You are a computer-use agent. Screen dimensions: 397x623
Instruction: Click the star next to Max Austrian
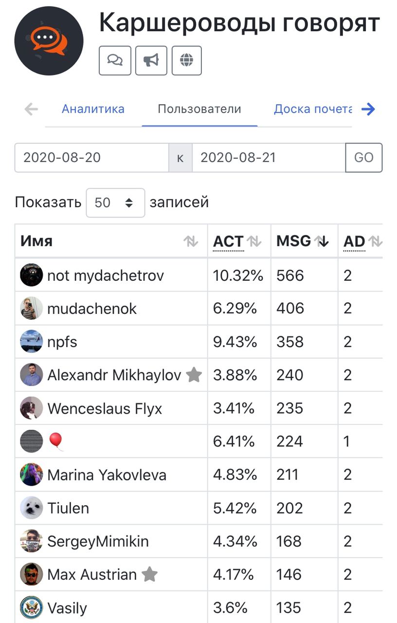coord(149,574)
